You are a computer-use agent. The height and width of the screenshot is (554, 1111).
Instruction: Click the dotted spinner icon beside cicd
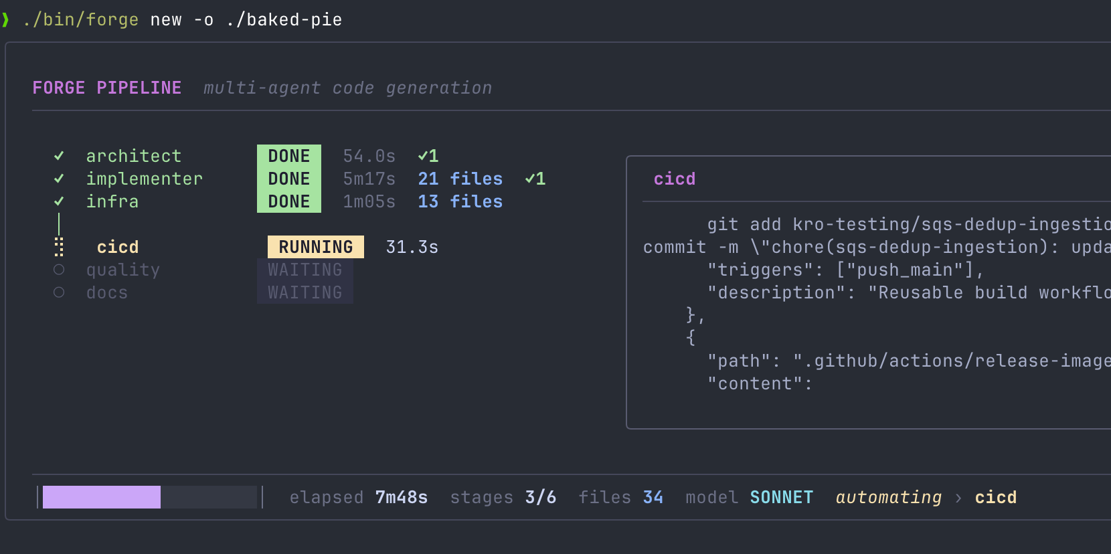point(59,247)
